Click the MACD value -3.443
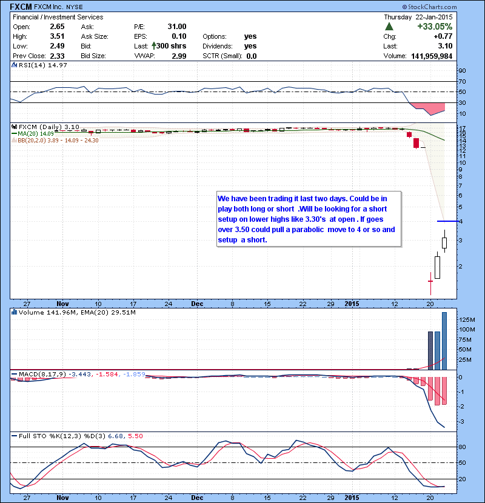Screen dimensions: 485x503 click(x=80, y=374)
